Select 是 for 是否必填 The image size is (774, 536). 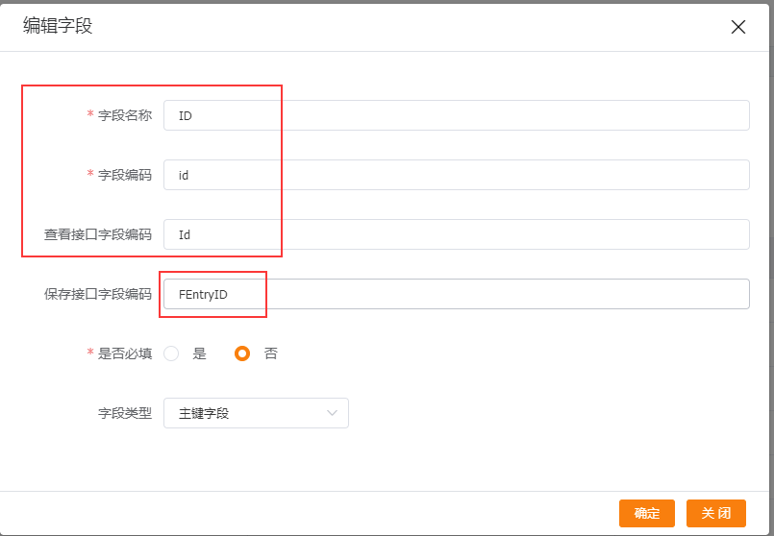click(171, 353)
